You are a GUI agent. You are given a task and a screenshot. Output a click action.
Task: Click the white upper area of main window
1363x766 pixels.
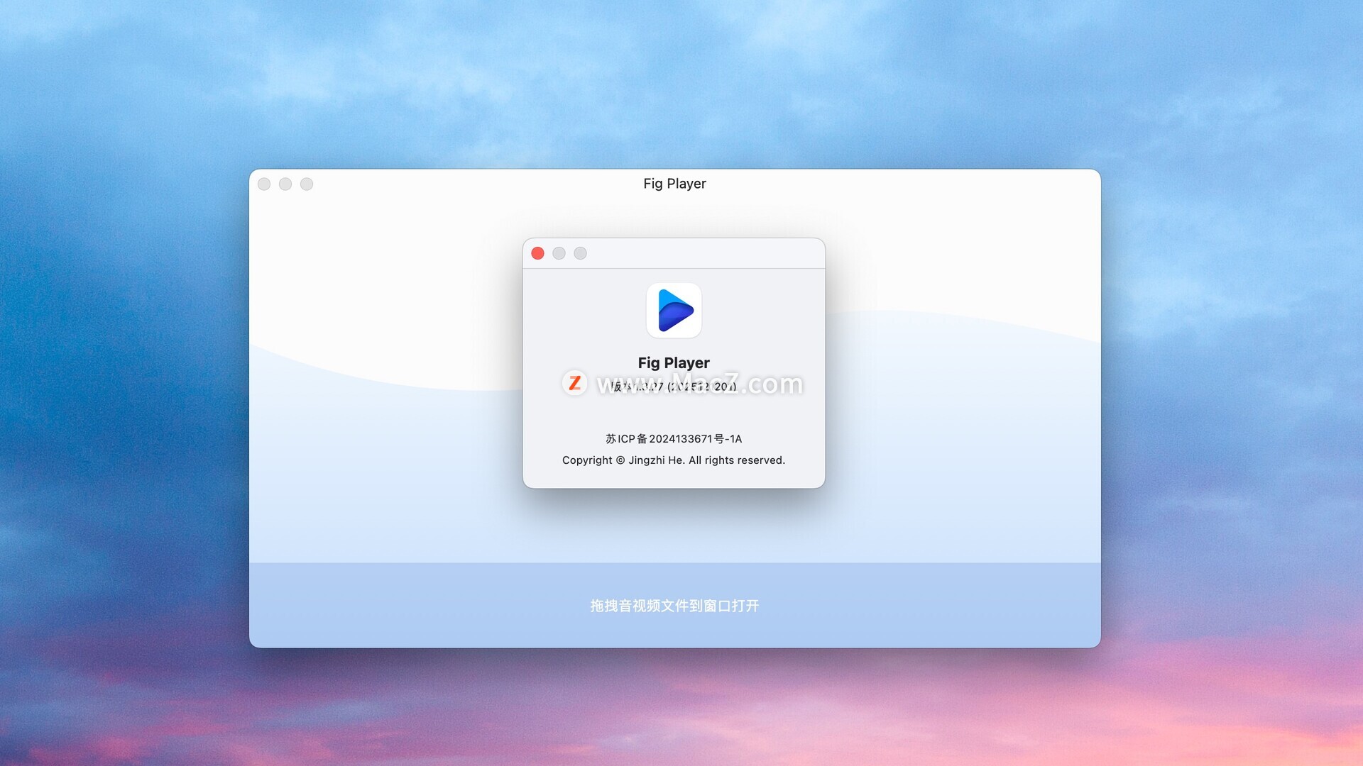coord(398,270)
